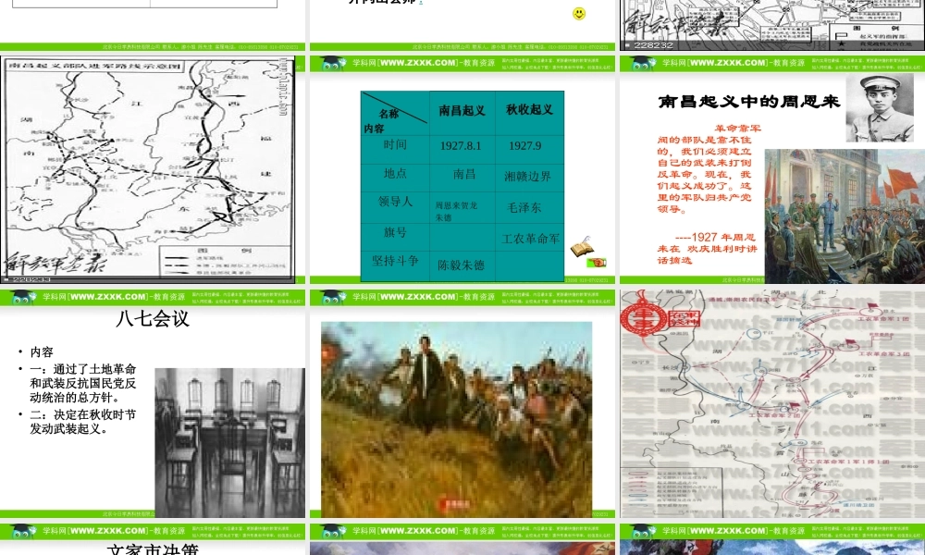This screenshot has width=925, height=555.
Task: Click the 228232 number on the top map
Action: [x=653, y=45]
